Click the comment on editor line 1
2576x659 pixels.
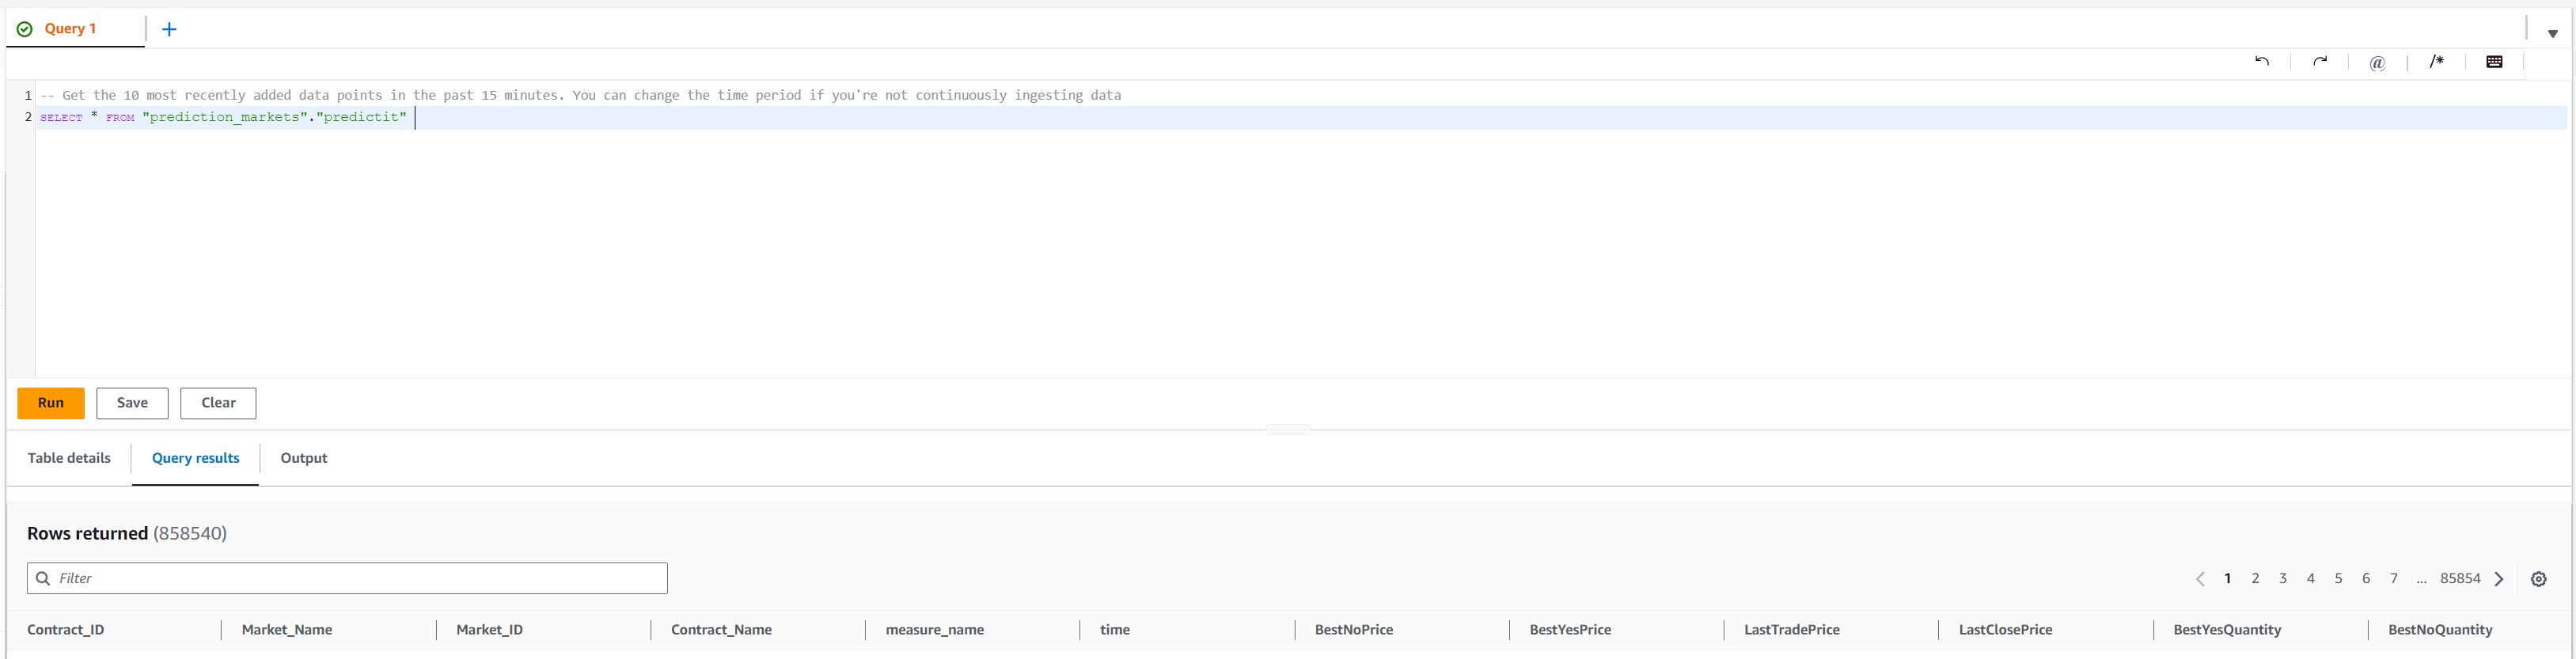pos(581,95)
